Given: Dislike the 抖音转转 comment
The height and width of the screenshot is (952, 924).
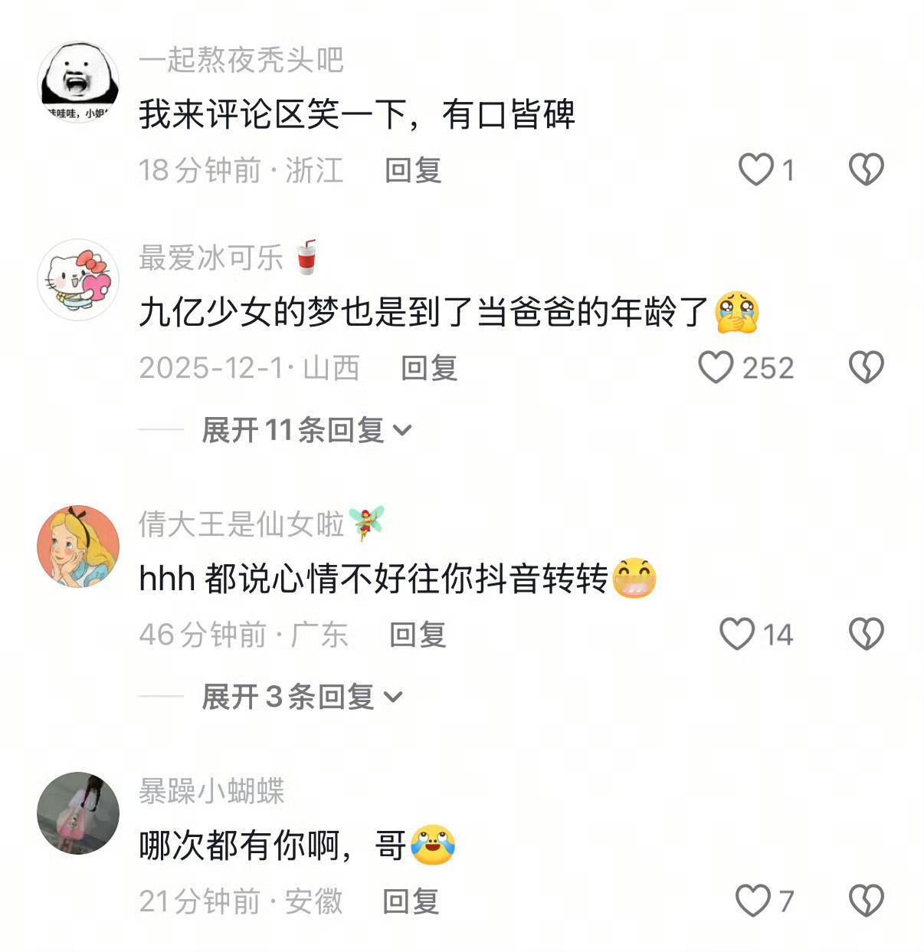Looking at the screenshot, I should click(x=867, y=634).
